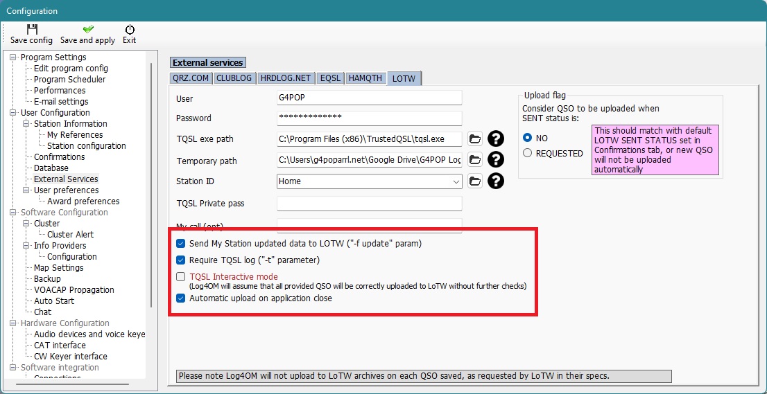This screenshot has height=394, width=767.
Task: Click the Save config floppy icon
Action: point(32,29)
